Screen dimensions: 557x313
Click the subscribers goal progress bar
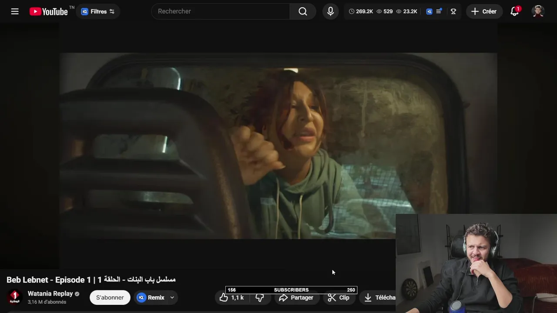291,290
